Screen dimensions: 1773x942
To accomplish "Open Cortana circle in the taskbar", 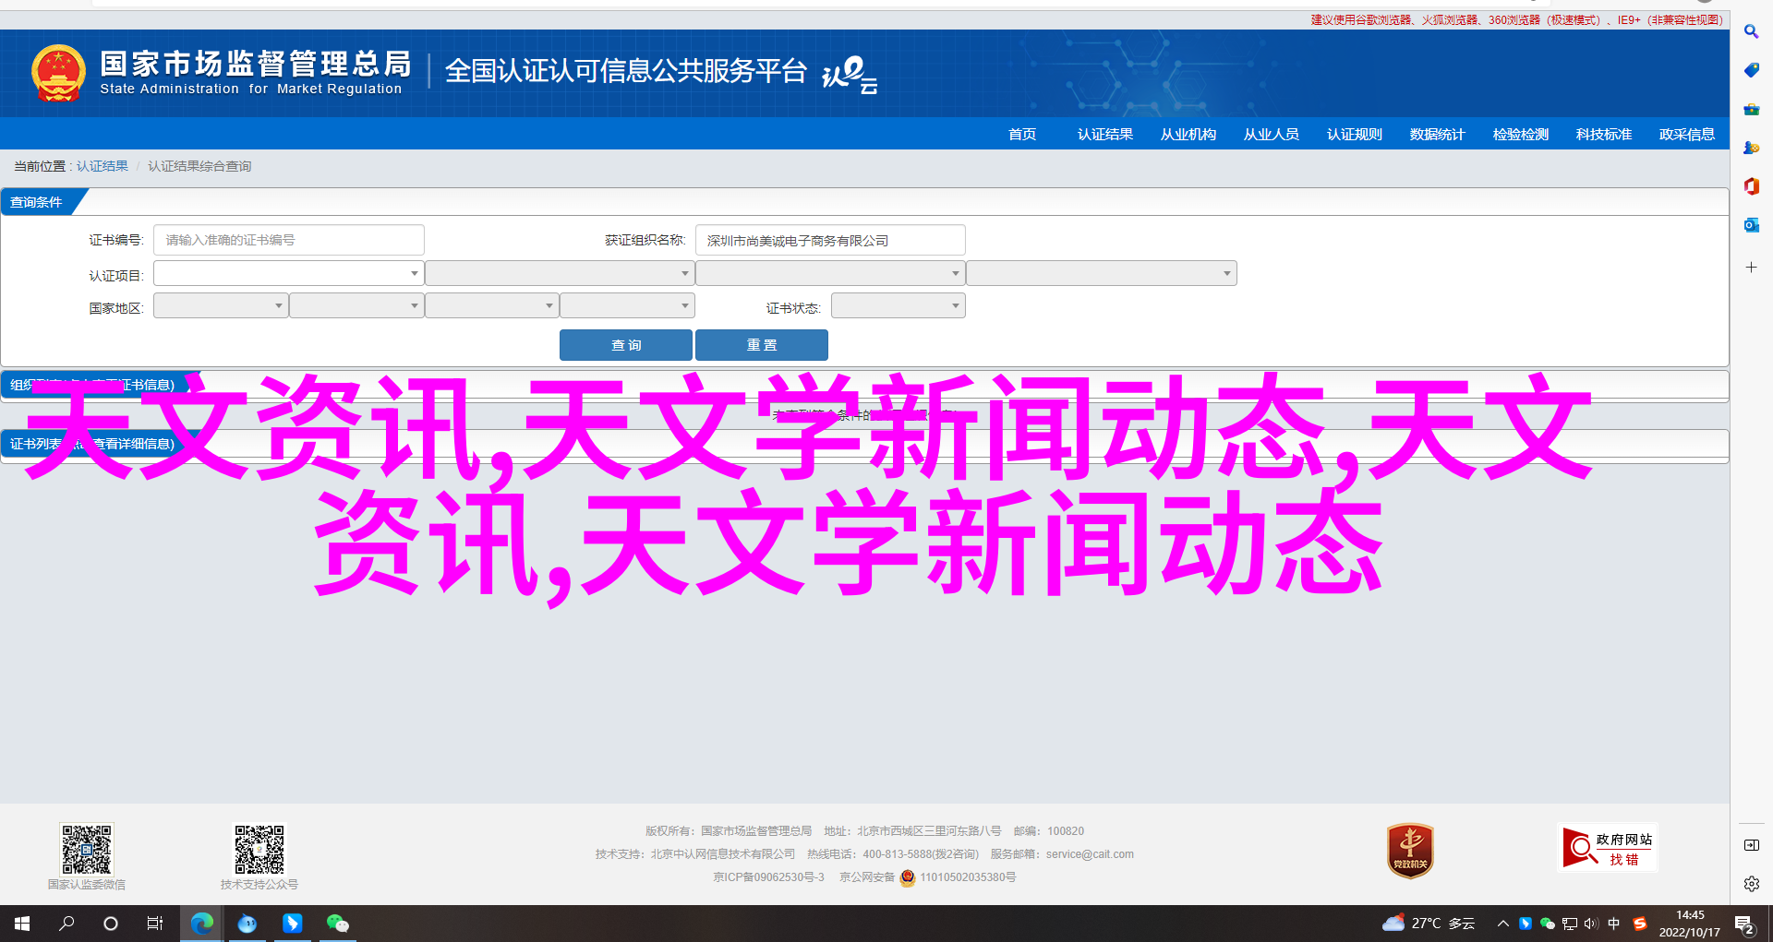I will 111,924.
